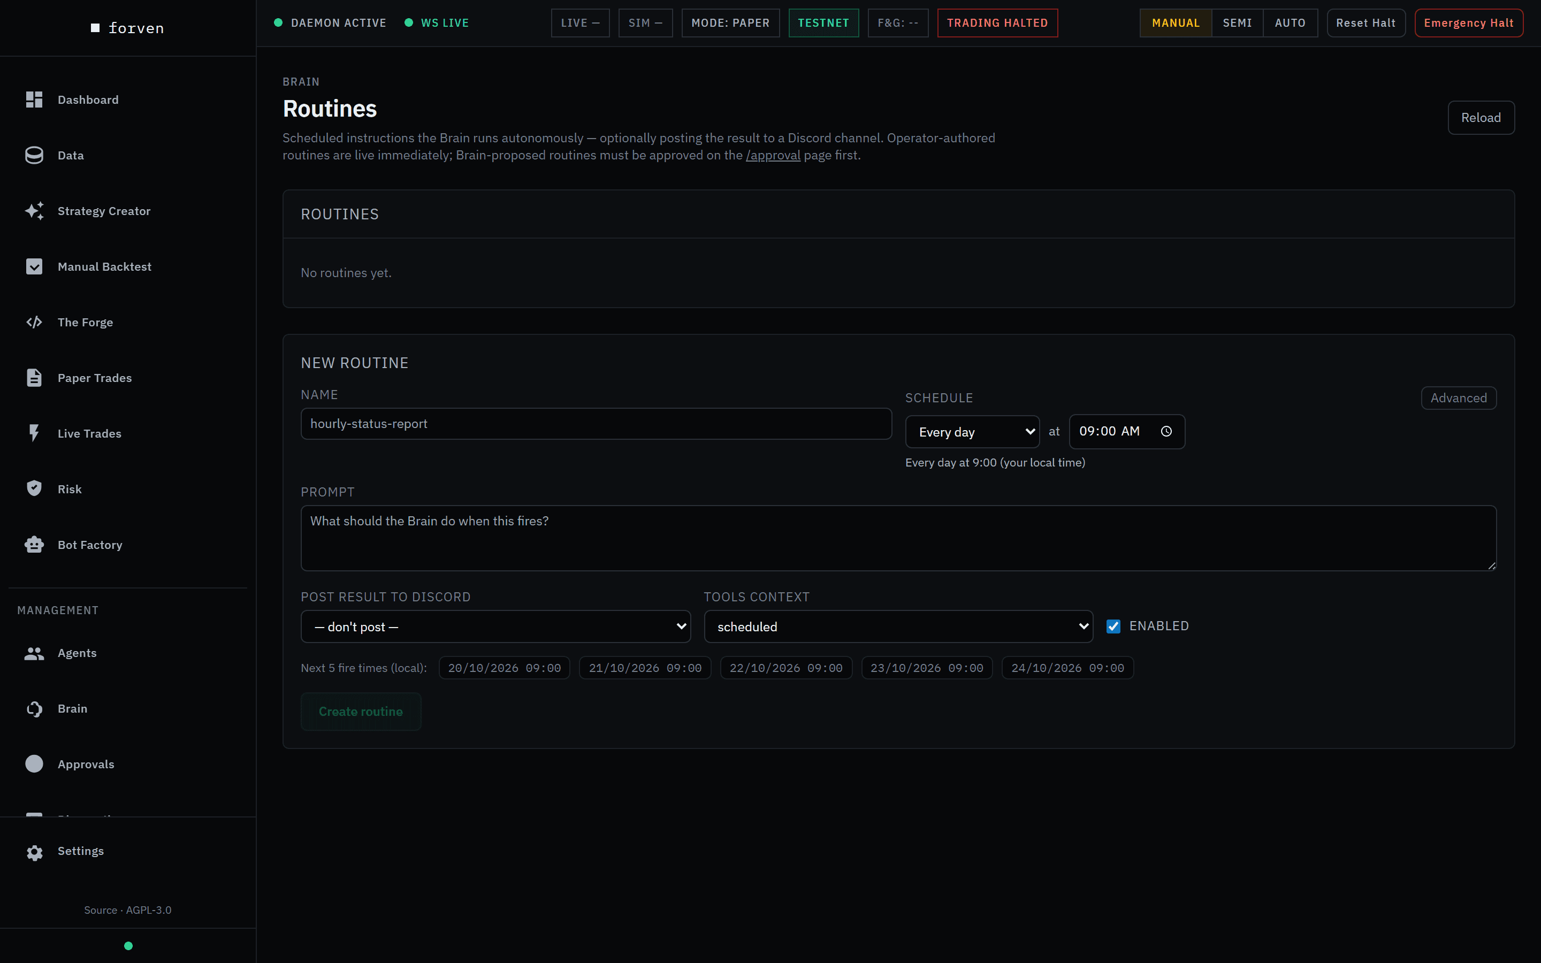Click the Reload button

[x=1481, y=118]
